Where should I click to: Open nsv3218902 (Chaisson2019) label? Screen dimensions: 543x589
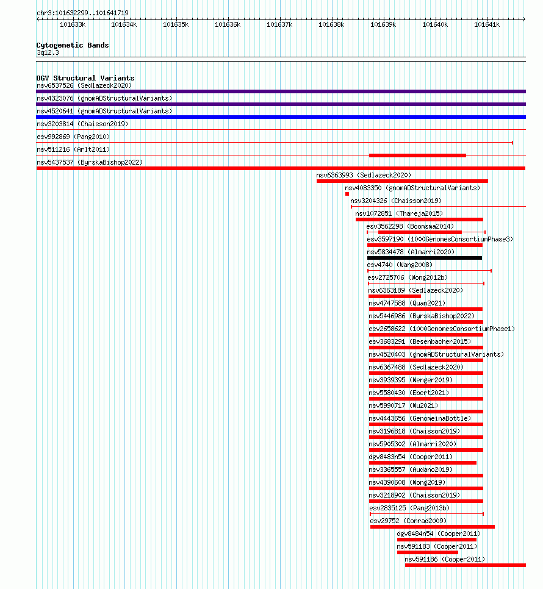414,494
